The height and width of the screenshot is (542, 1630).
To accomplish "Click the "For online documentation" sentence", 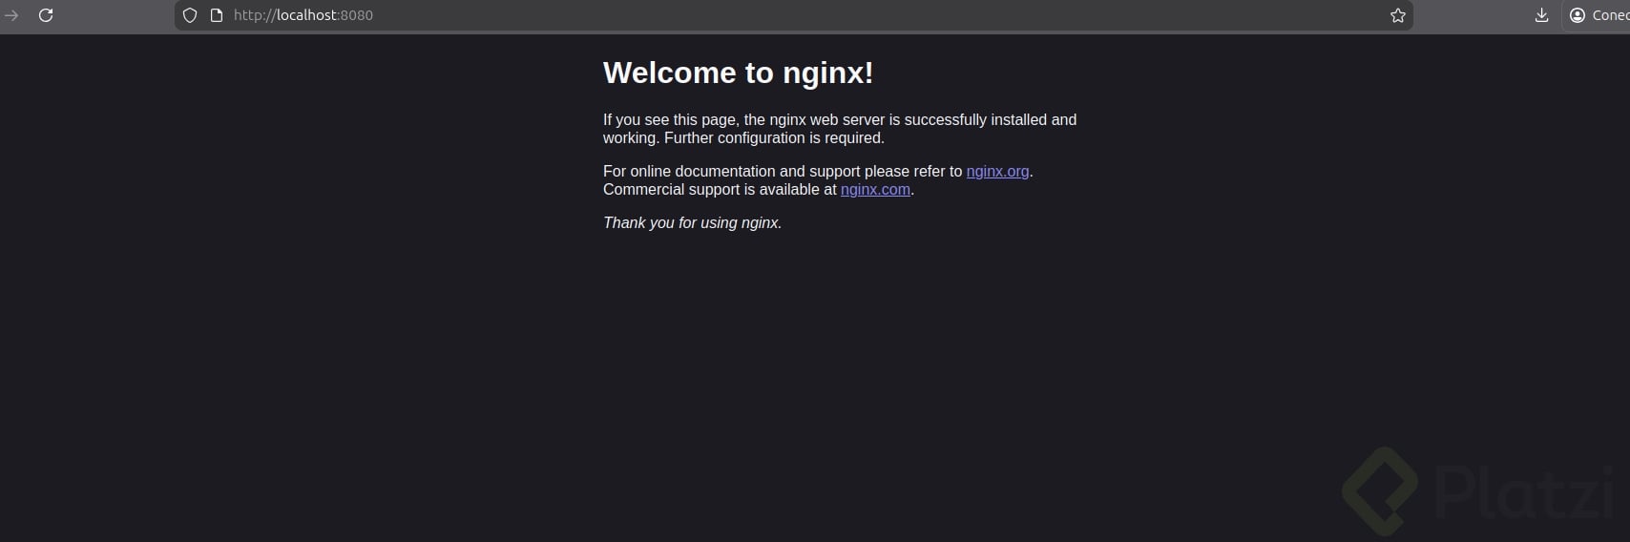I will click(x=818, y=172).
